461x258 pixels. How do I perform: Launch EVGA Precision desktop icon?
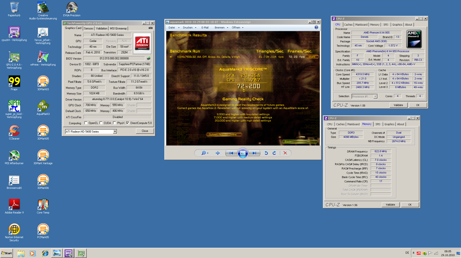pyautogui.click(x=72, y=9)
